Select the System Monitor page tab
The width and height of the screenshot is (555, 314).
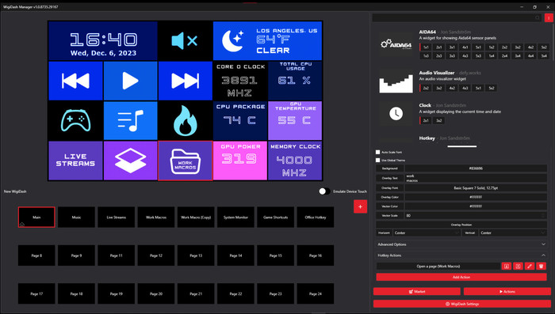point(235,218)
